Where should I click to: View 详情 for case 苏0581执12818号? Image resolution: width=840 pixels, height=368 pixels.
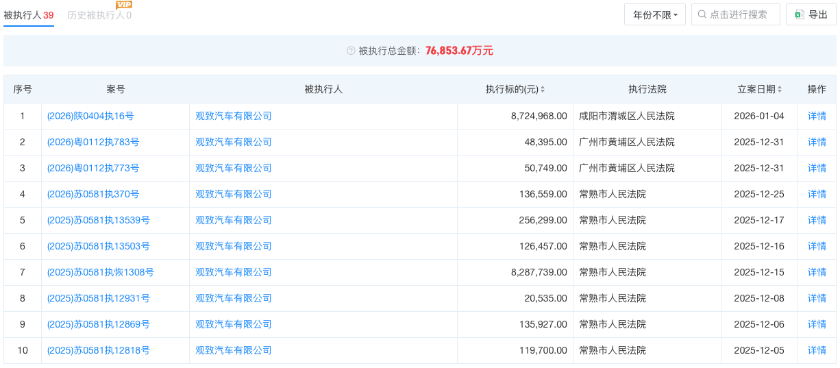pyautogui.click(x=817, y=351)
